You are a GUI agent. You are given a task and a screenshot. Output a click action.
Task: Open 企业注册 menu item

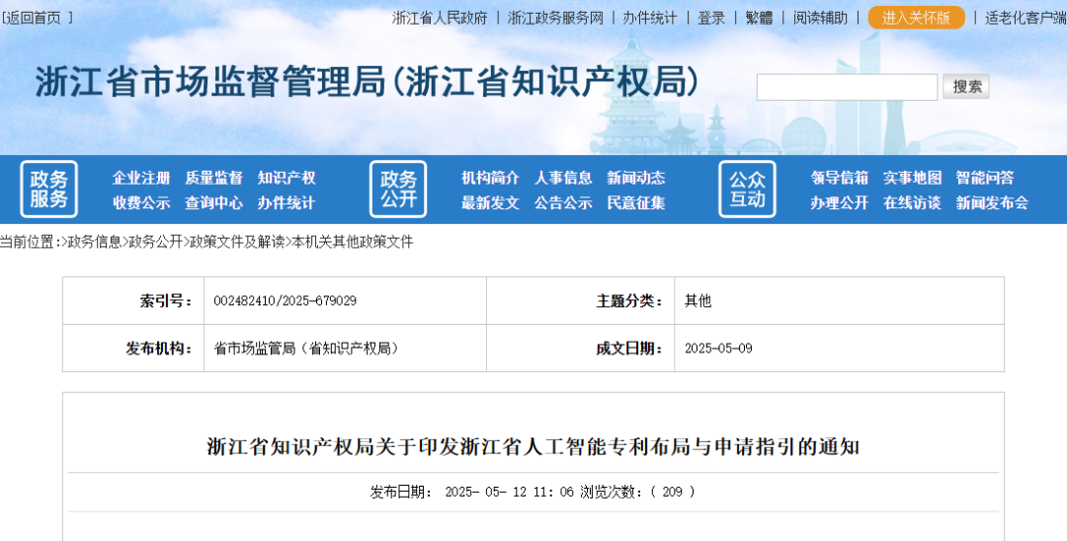pos(141,178)
